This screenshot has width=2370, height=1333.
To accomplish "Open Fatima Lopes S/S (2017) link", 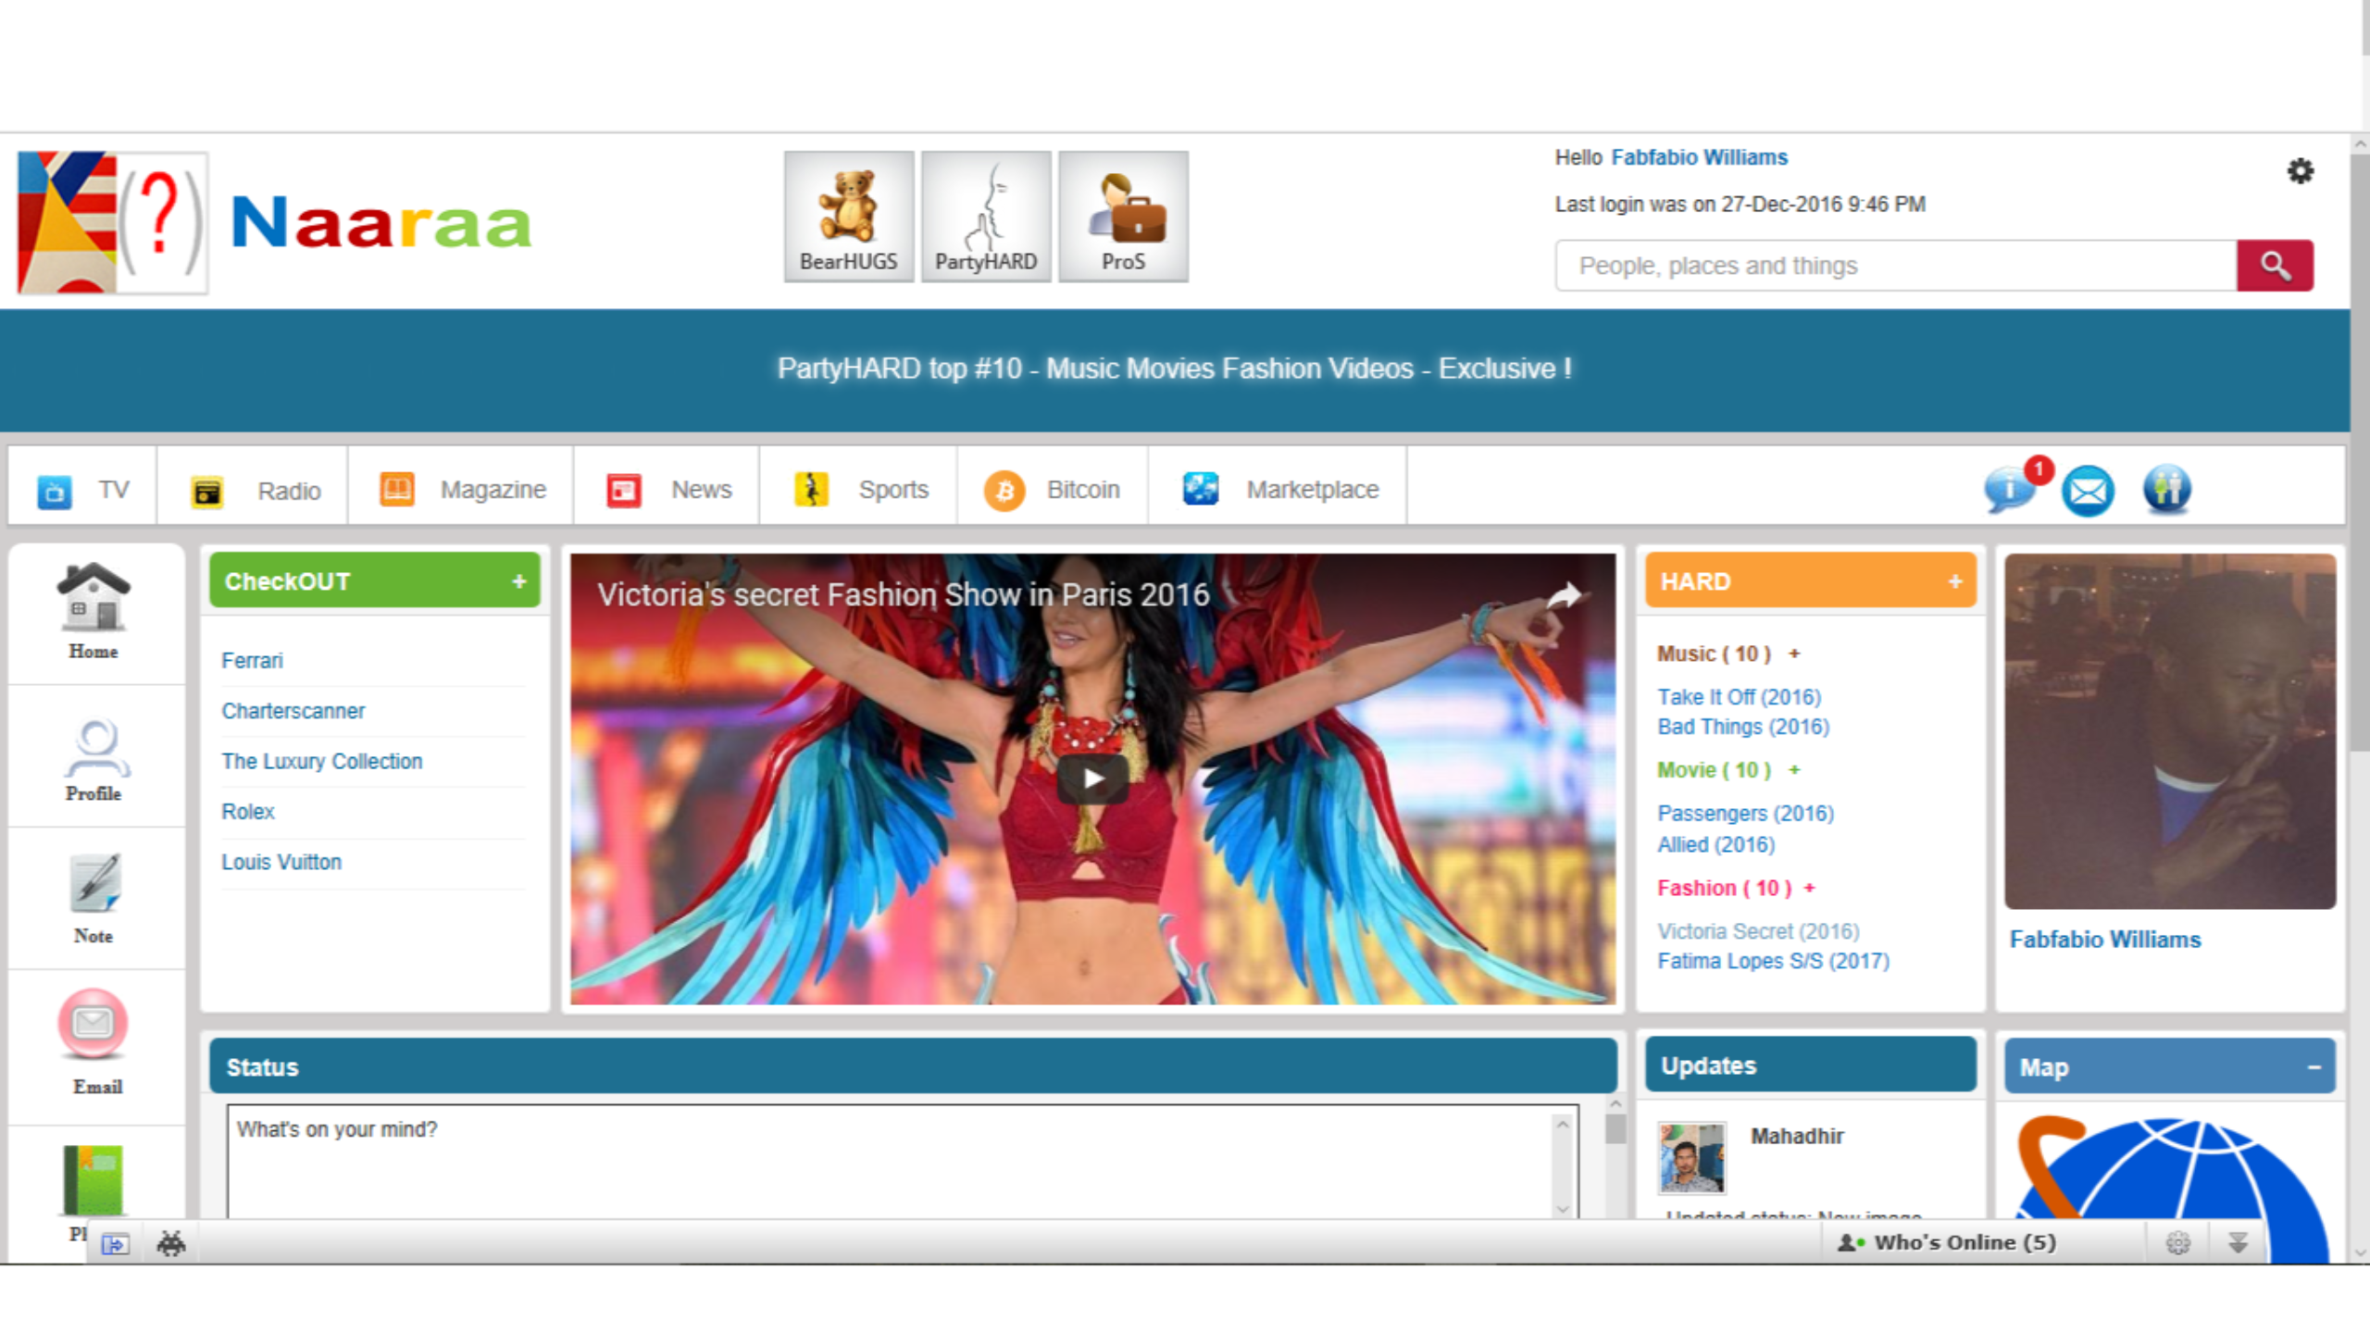I will 1773,961.
